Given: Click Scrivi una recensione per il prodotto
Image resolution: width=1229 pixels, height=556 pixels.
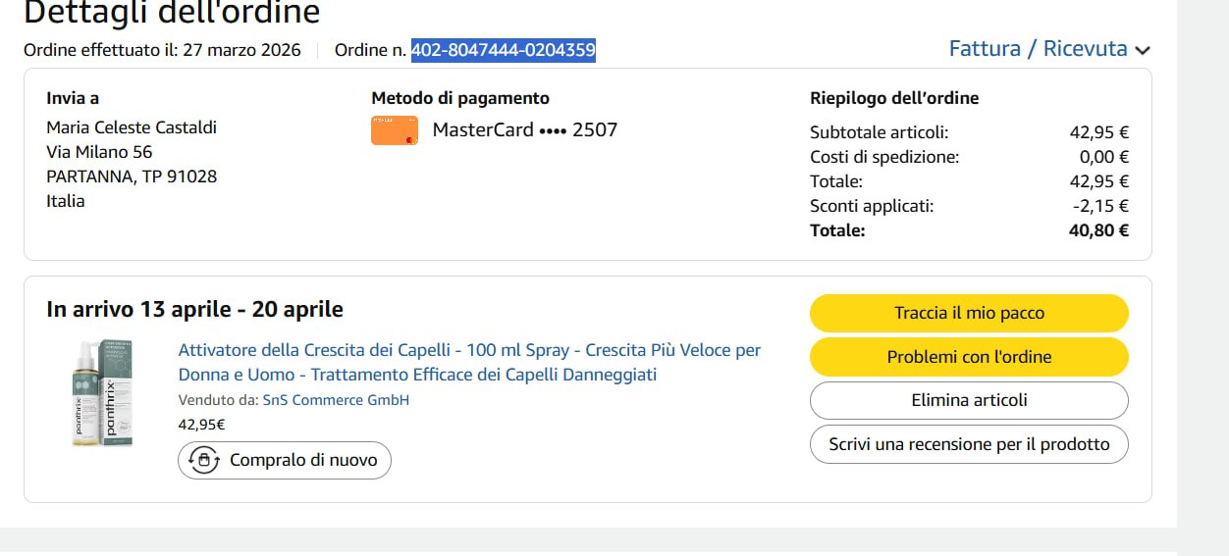Looking at the screenshot, I should (x=969, y=444).
